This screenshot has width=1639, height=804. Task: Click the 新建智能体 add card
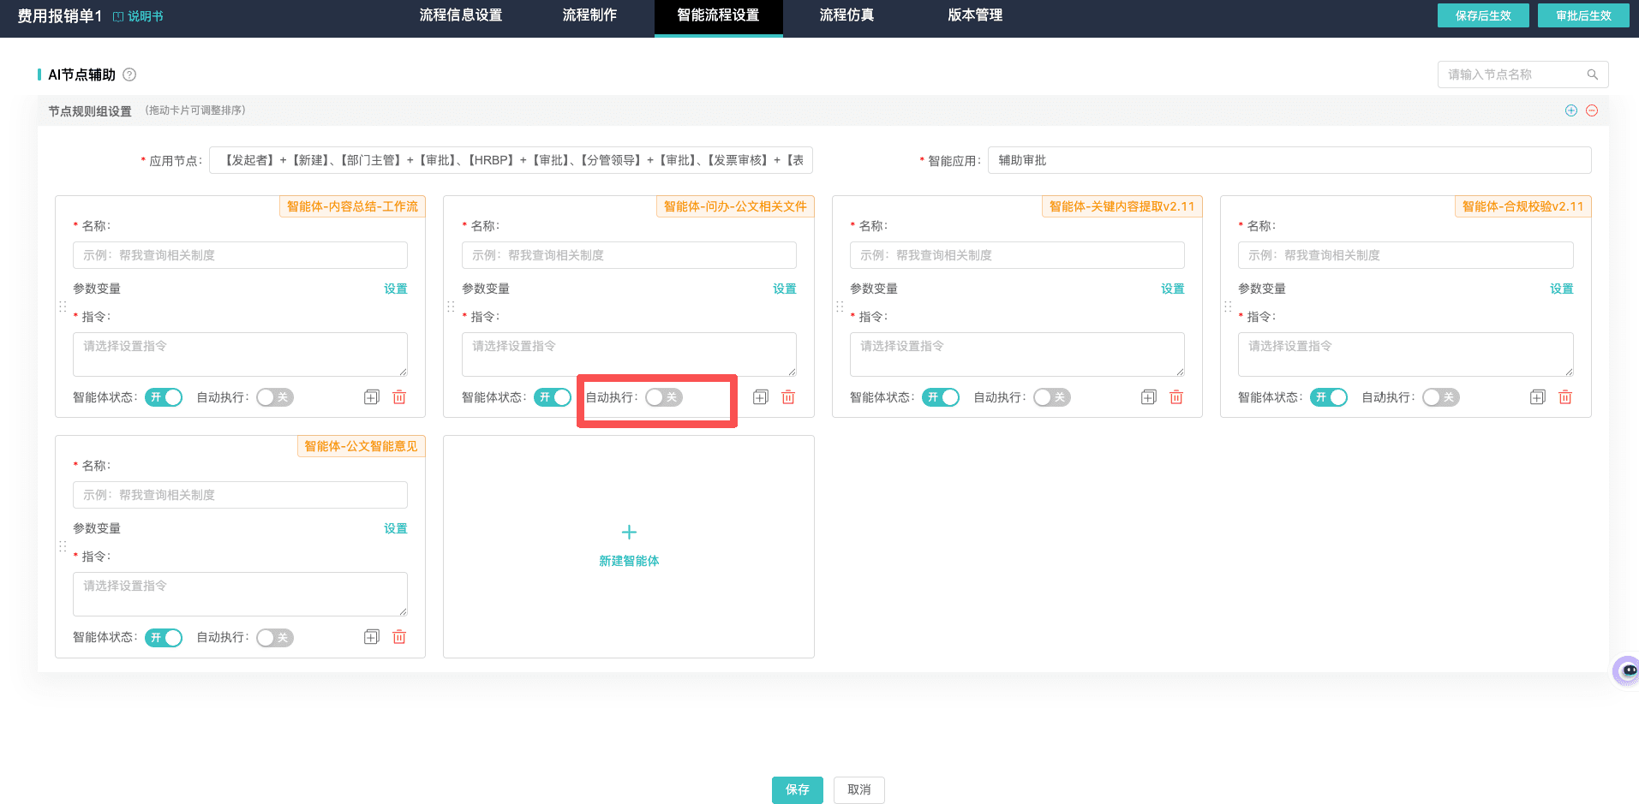[x=629, y=546]
